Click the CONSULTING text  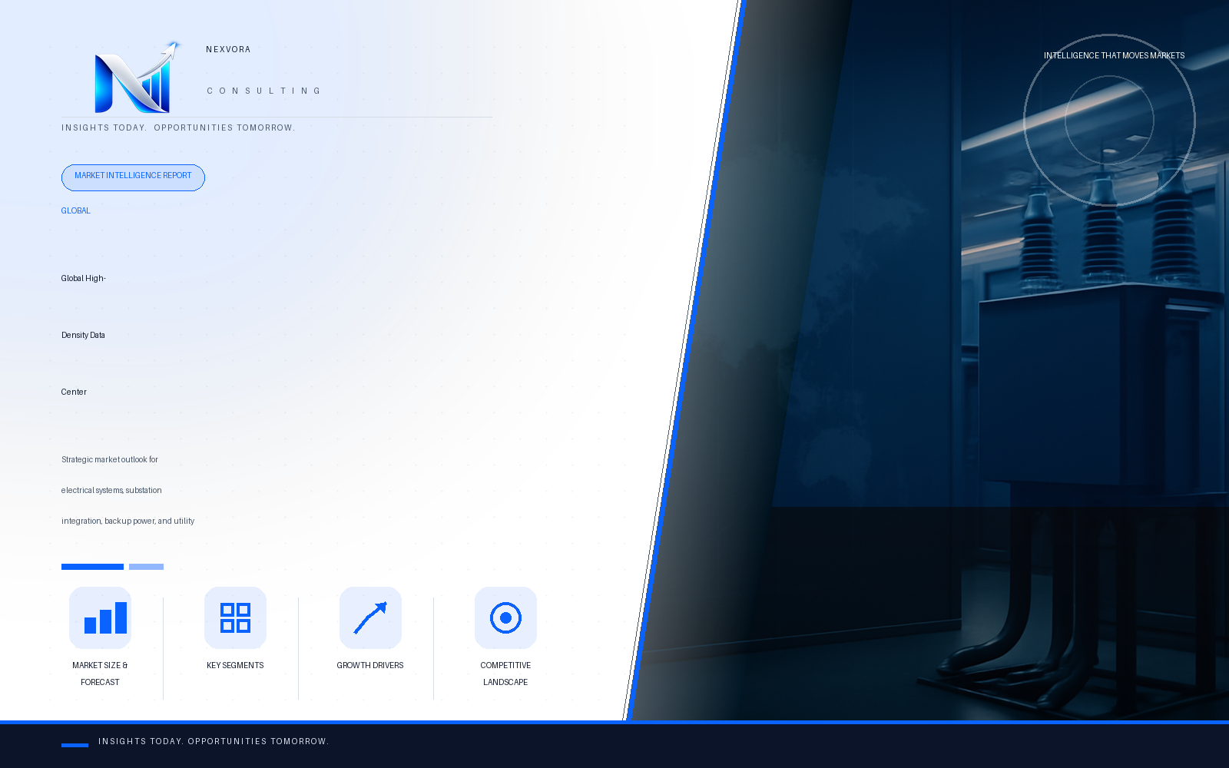[x=263, y=91]
